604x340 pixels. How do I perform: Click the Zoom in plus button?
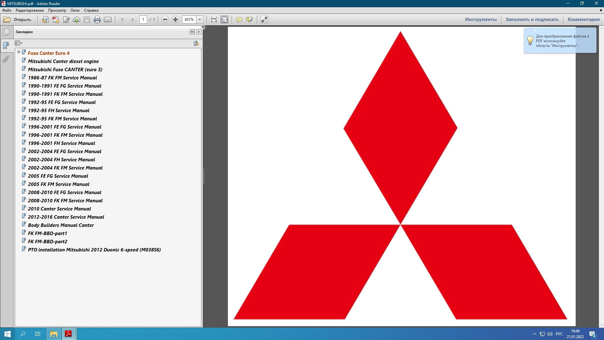point(175,20)
